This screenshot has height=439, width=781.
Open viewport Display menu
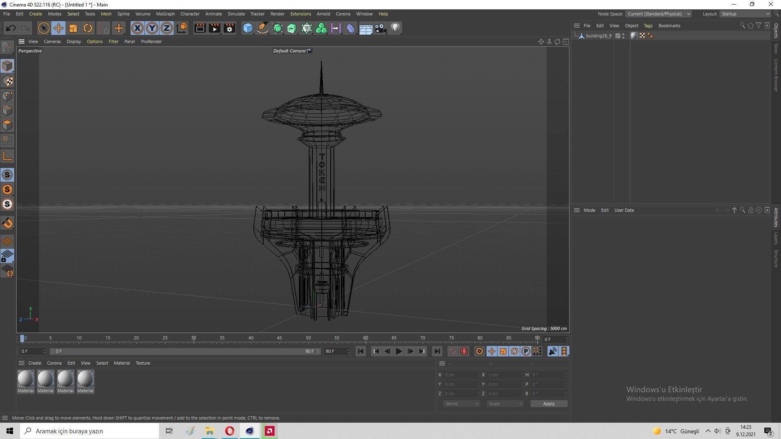pos(74,41)
